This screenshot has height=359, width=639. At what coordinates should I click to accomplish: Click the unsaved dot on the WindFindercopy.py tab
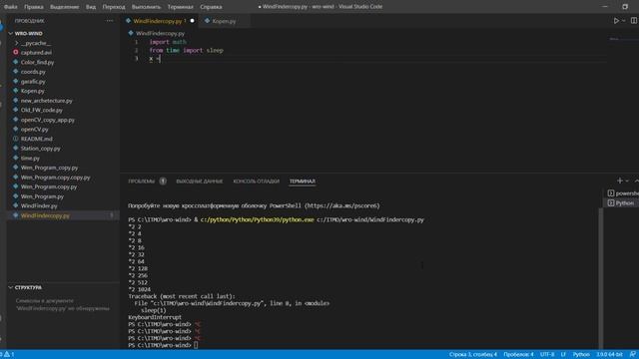point(193,21)
